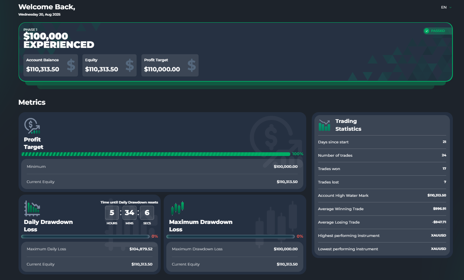Click the Trading Statistics bar chart icon
Screen dimensions: 464x280
pyautogui.click(x=324, y=125)
